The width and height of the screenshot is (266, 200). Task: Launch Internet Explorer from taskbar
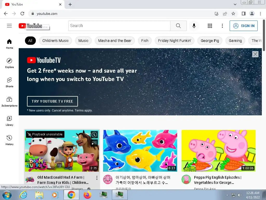point(23,195)
